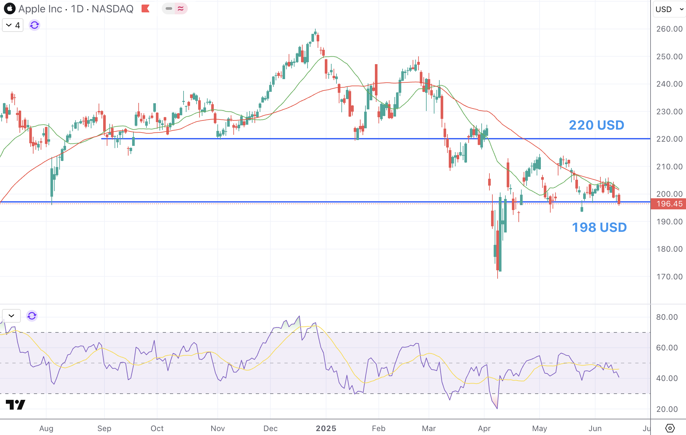Click the 40.00 RSI axis label
Viewport: 686px width, 435px height.
[x=667, y=378]
